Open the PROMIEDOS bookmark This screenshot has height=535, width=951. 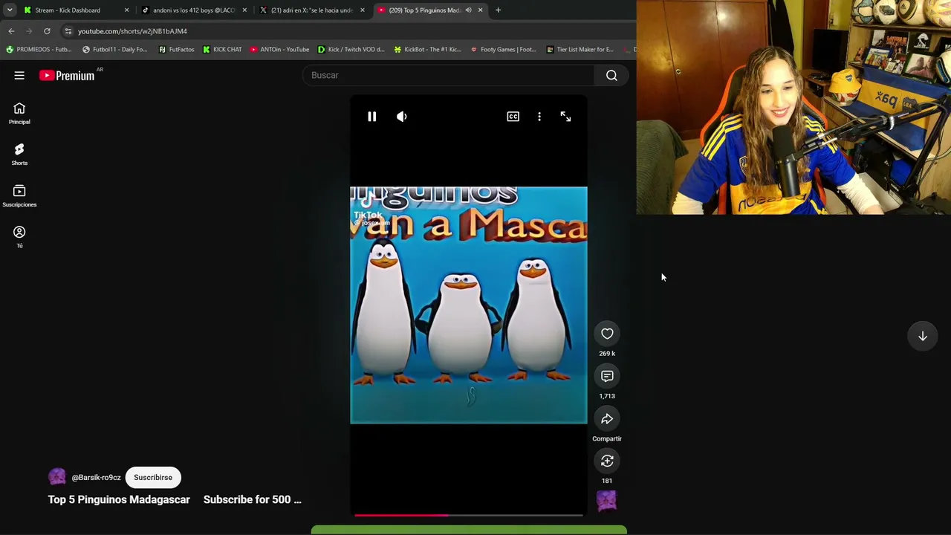coord(39,50)
